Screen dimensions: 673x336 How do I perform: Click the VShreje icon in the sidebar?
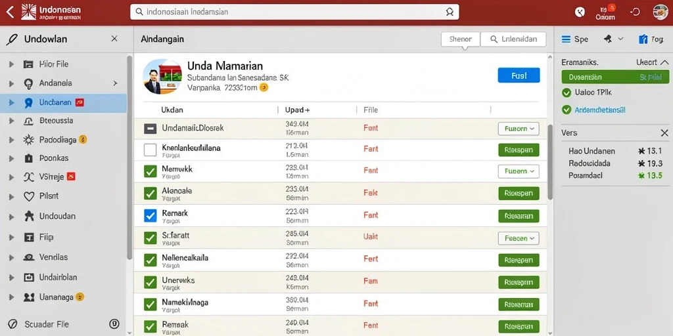pos(28,177)
